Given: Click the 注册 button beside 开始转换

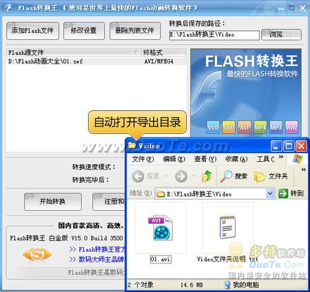Looking at the screenshot, I should [x=109, y=201].
